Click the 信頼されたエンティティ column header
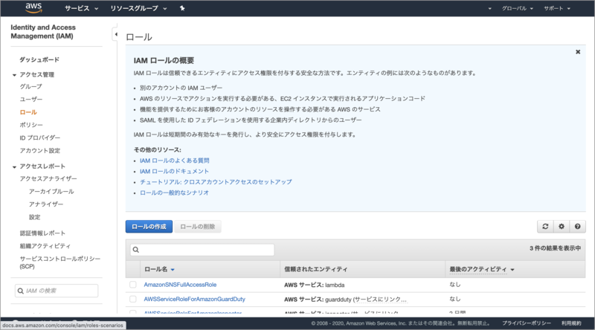The width and height of the screenshot is (595, 330). [315, 269]
